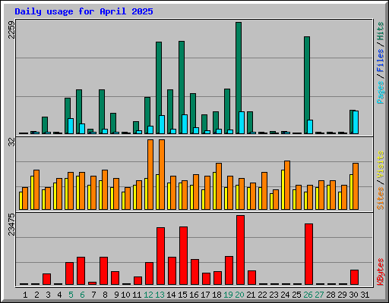Click the 32 visits axis value

click(x=11, y=142)
